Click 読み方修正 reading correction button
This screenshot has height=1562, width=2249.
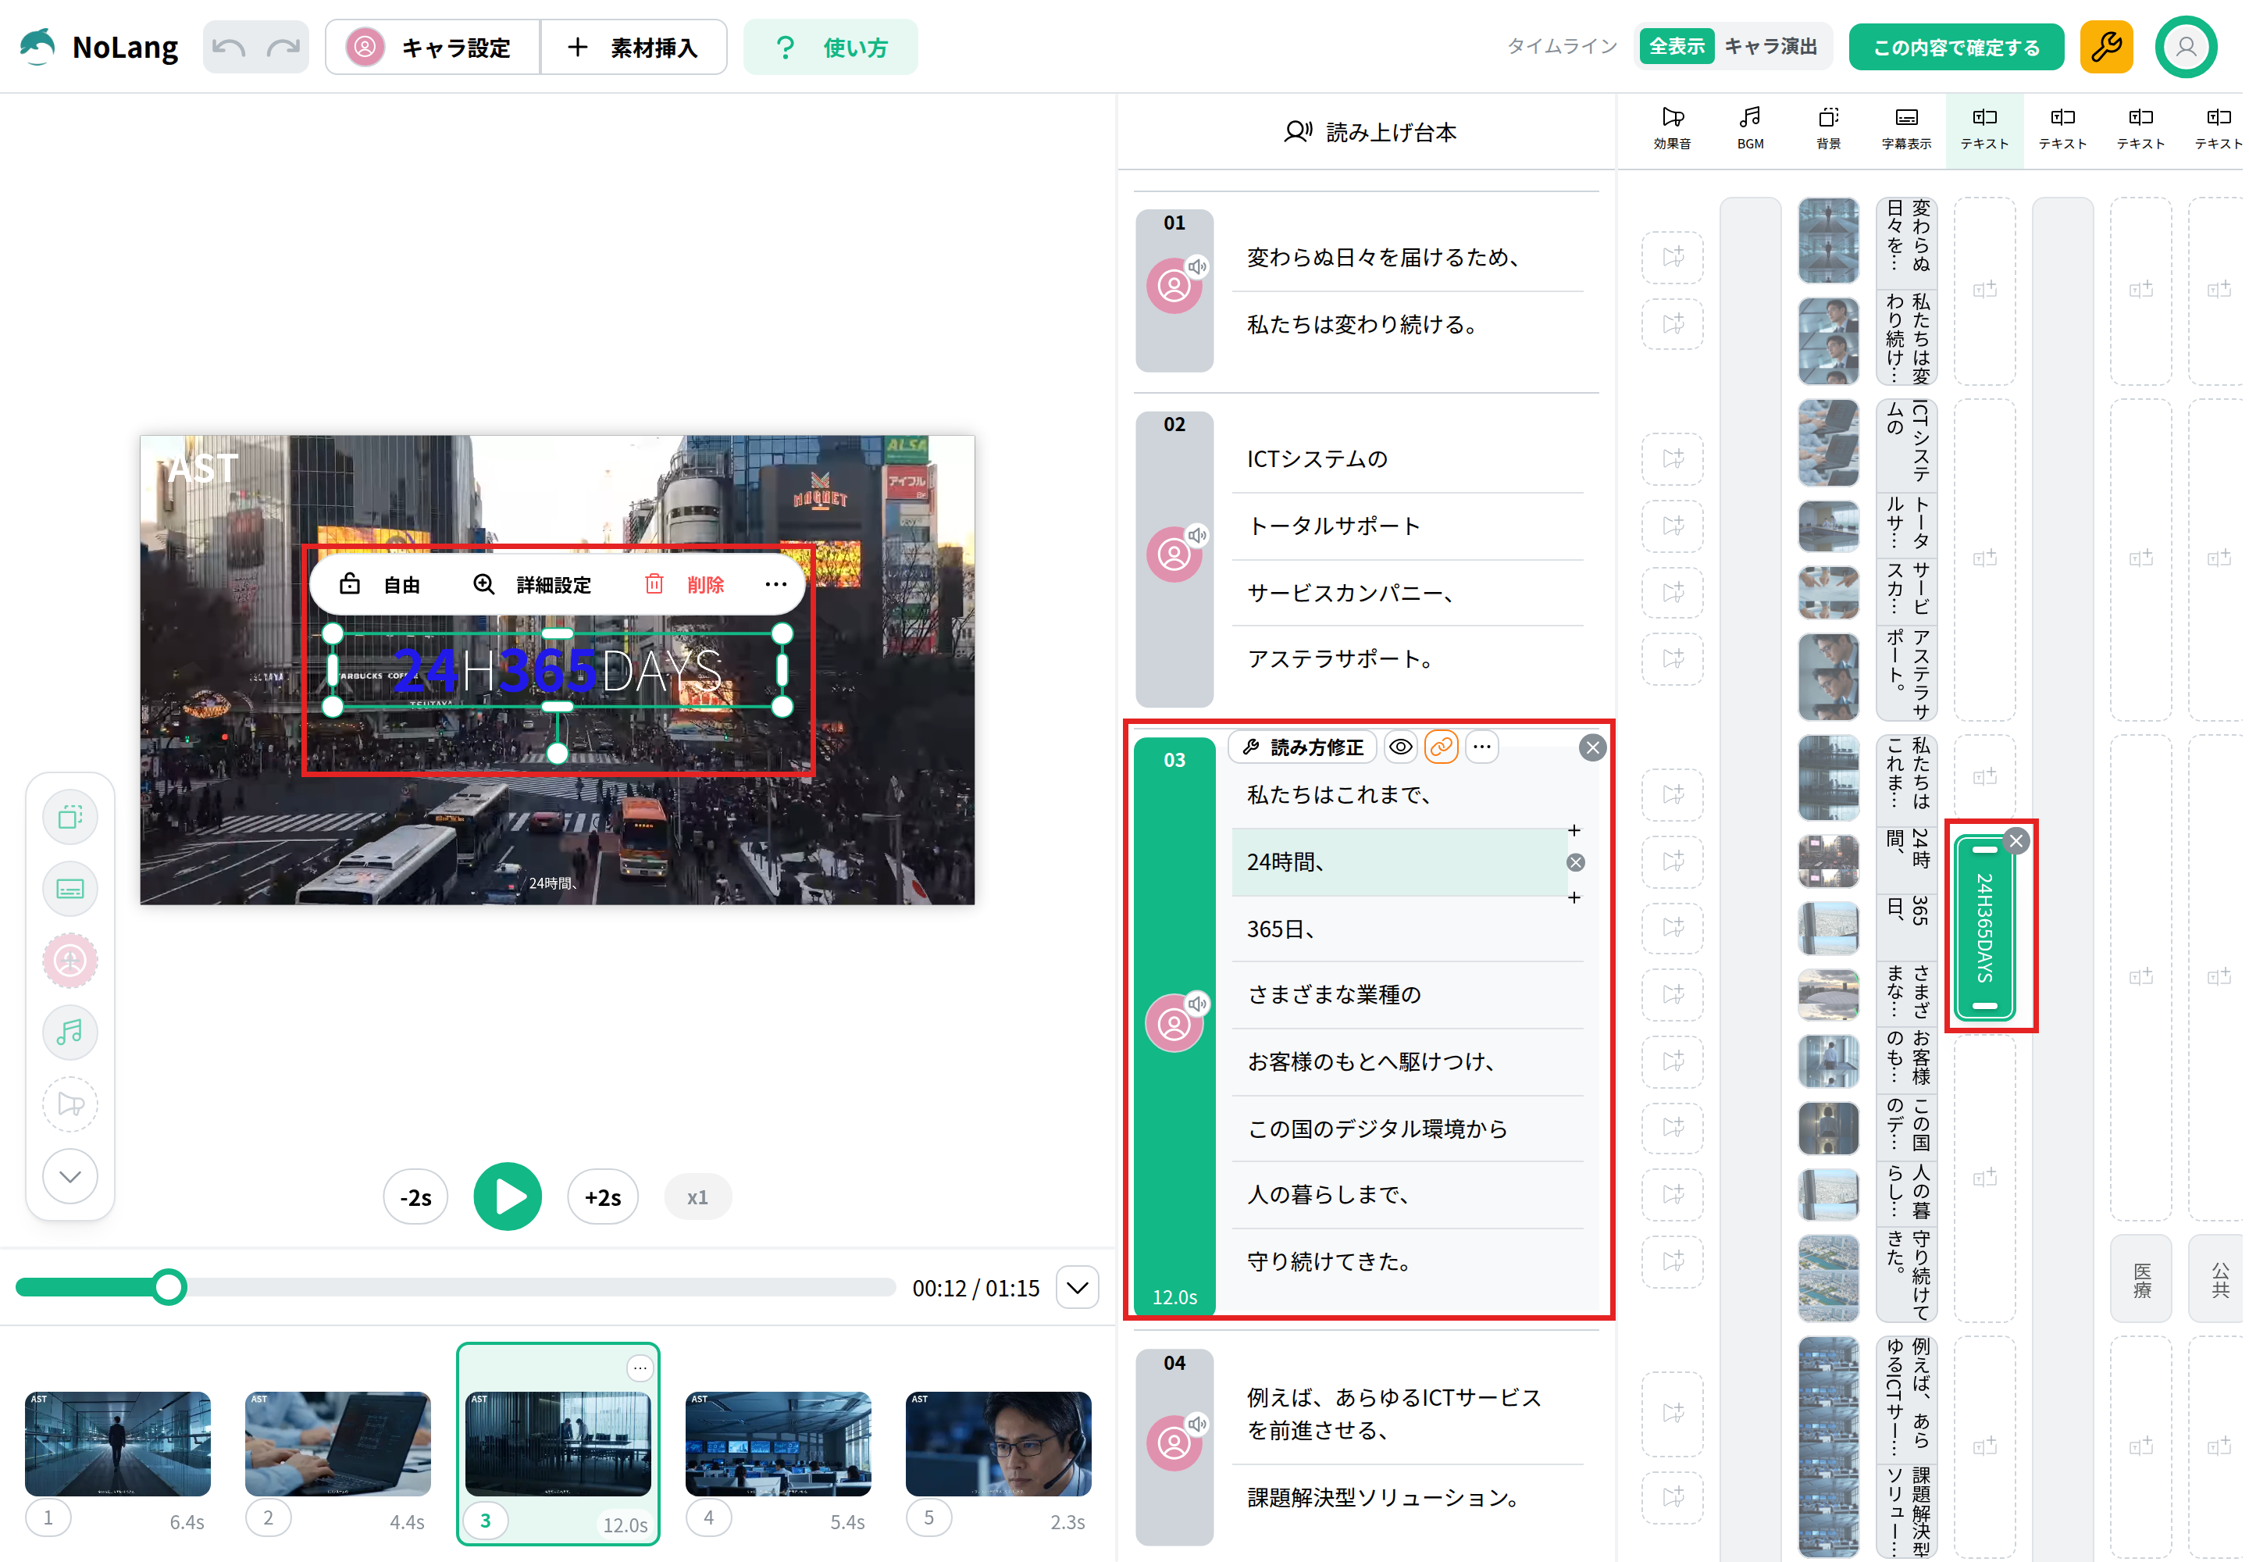1303,747
